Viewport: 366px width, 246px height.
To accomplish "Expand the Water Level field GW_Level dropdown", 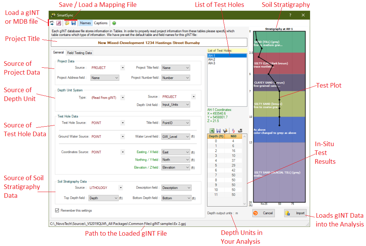I will point(188,137).
